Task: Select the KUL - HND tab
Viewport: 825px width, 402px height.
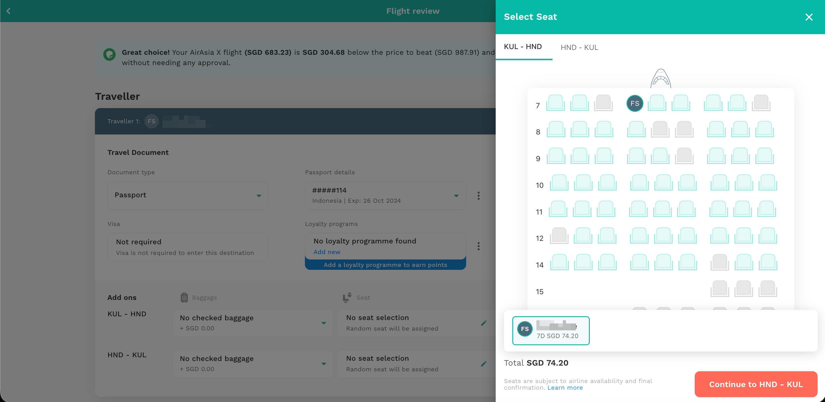Action: point(523,47)
